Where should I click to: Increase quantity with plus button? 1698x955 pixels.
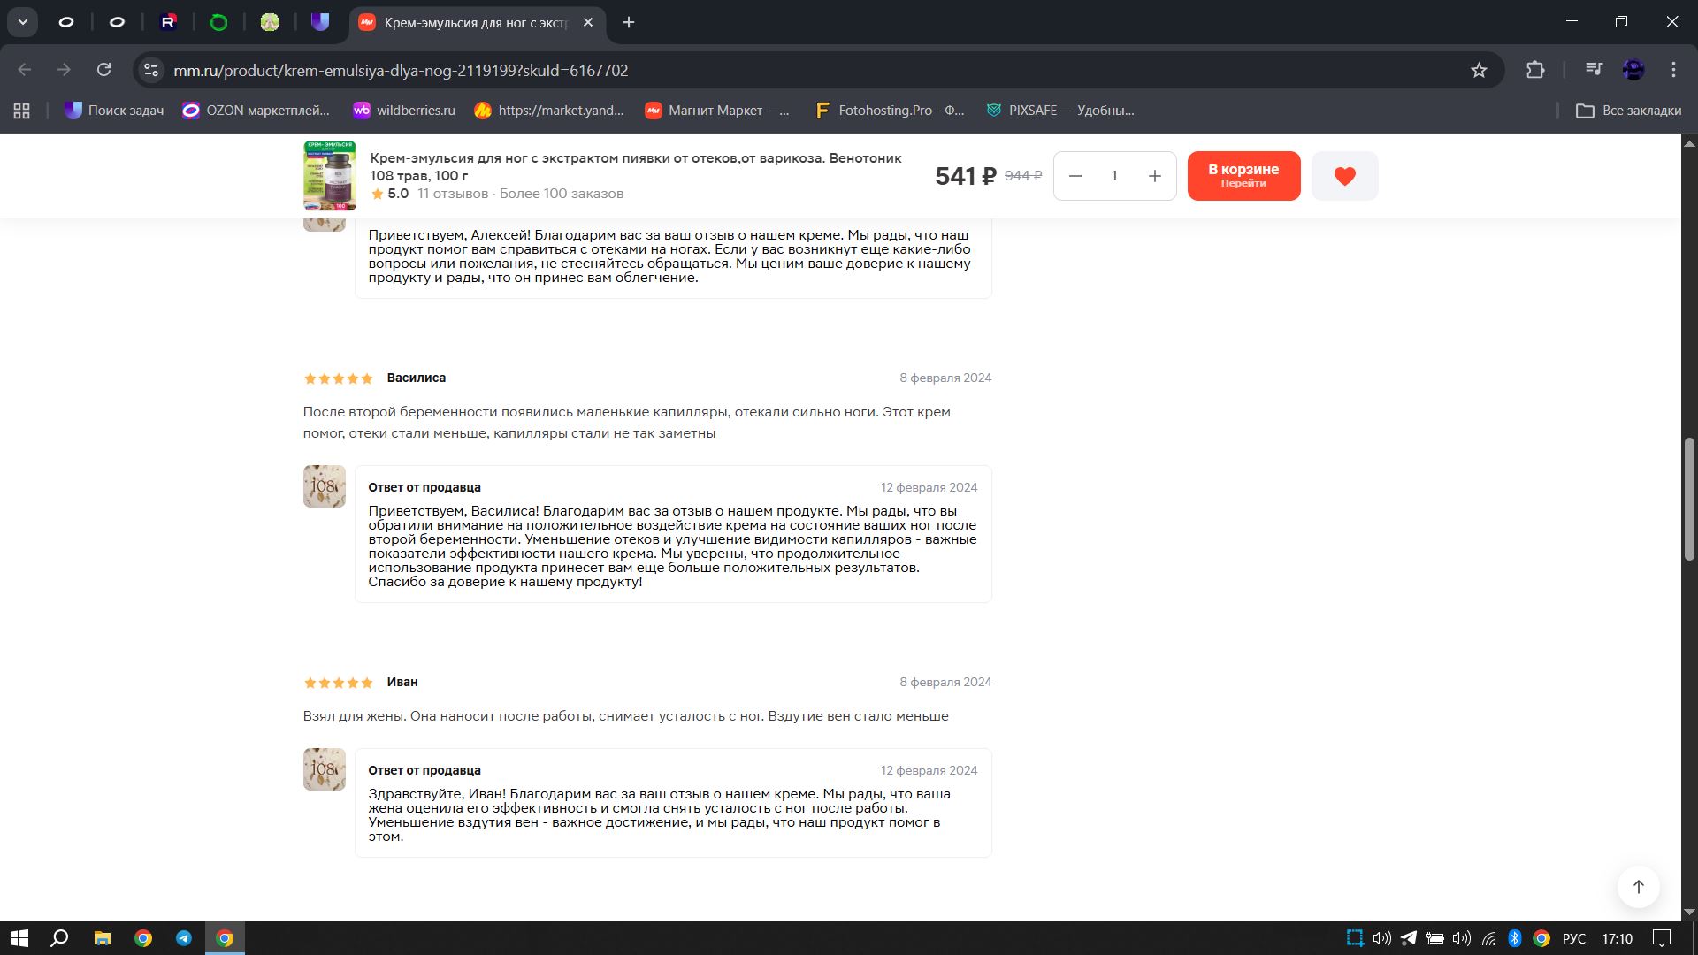point(1154,176)
